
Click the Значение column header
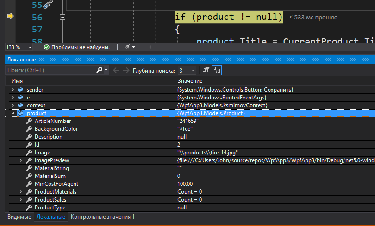pyautogui.click(x=190, y=81)
